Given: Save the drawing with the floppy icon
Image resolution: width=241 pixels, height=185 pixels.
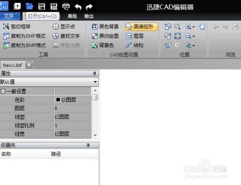Looking at the screenshot, I should [x=41, y=7].
